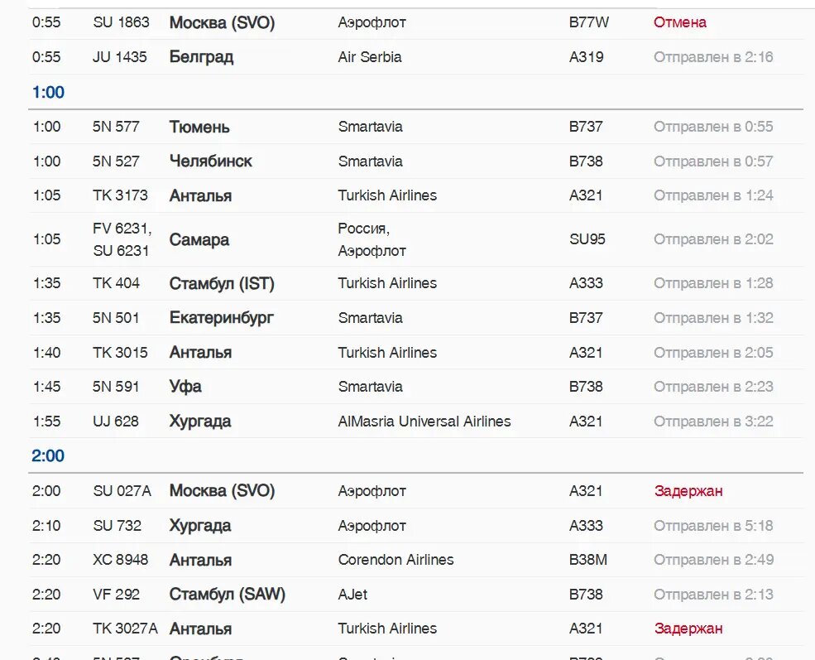Image resolution: width=815 pixels, height=660 pixels.
Task: Click the red Отмена status for SU 1863
Action: click(x=679, y=22)
